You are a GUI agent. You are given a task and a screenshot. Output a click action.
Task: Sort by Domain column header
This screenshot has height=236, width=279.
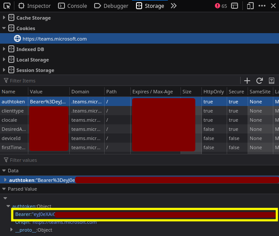tap(87, 92)
